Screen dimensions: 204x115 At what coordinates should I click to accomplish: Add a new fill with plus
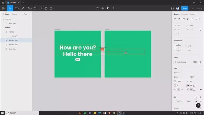coord(200,97)
